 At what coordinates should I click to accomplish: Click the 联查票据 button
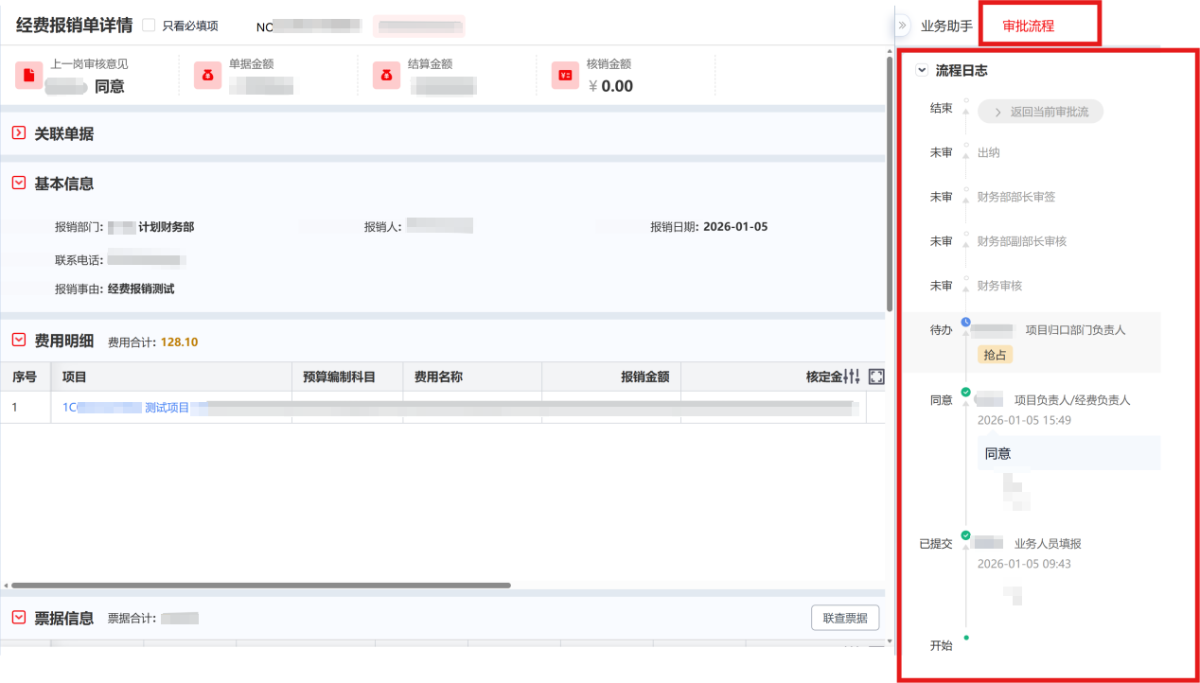pos(844,618)
